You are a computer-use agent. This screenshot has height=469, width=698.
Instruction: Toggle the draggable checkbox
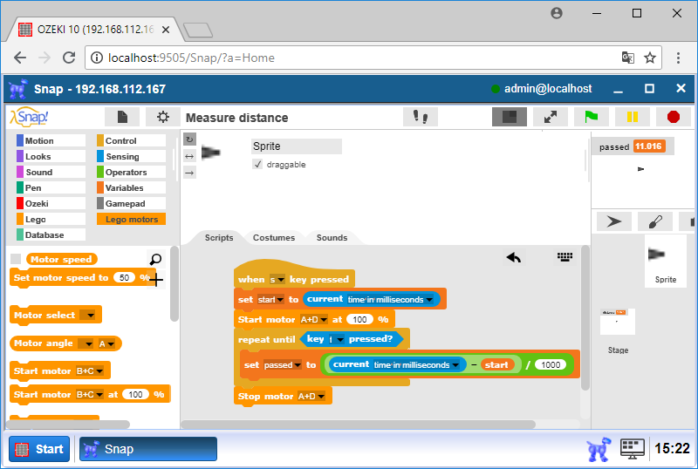(257, 164)
